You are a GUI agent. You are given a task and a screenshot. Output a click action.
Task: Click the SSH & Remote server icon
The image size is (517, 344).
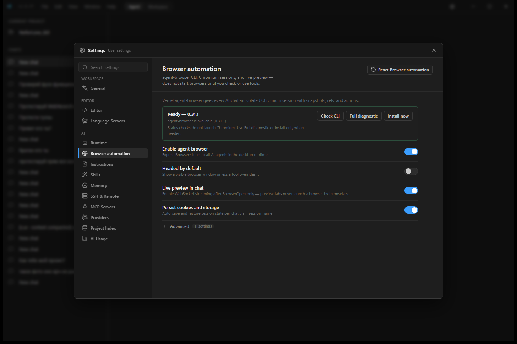pos(85,196)
